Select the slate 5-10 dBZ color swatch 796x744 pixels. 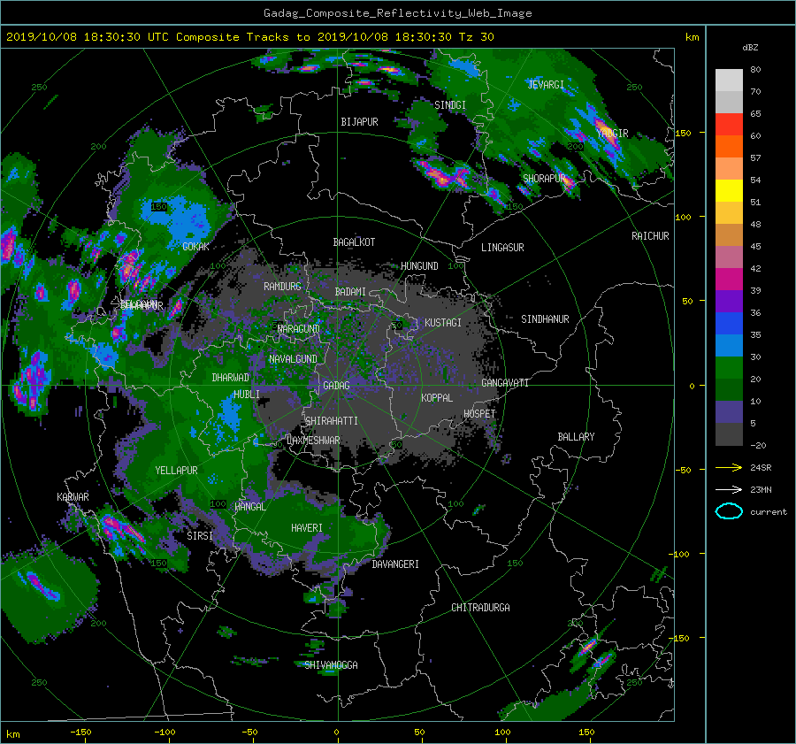[729, 412]
